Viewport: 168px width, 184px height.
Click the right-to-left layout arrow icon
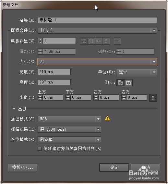pos(117,41)
